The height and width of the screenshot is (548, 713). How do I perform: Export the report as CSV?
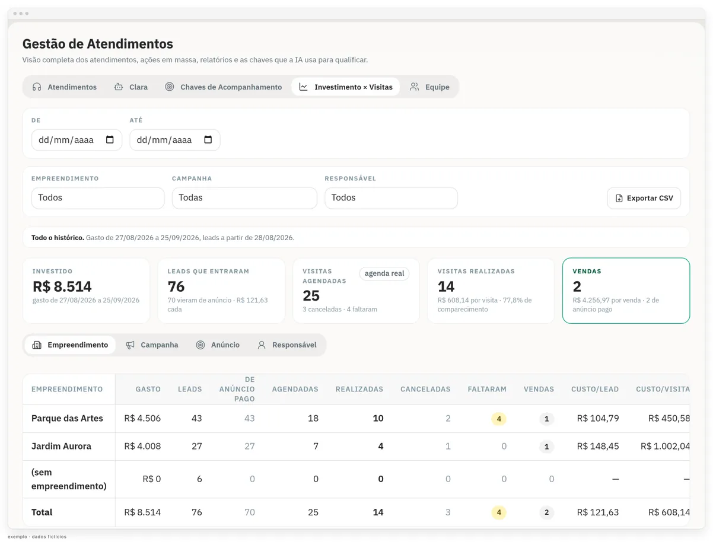pos(644,198)
